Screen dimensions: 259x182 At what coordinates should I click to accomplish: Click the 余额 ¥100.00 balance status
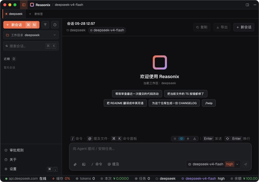[x=244, y=178]
